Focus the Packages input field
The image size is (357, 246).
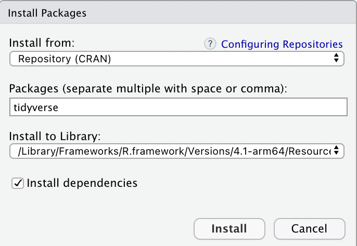178,107
